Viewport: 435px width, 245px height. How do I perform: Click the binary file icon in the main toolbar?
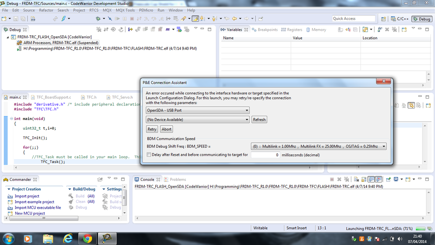(x=33, y=19)
